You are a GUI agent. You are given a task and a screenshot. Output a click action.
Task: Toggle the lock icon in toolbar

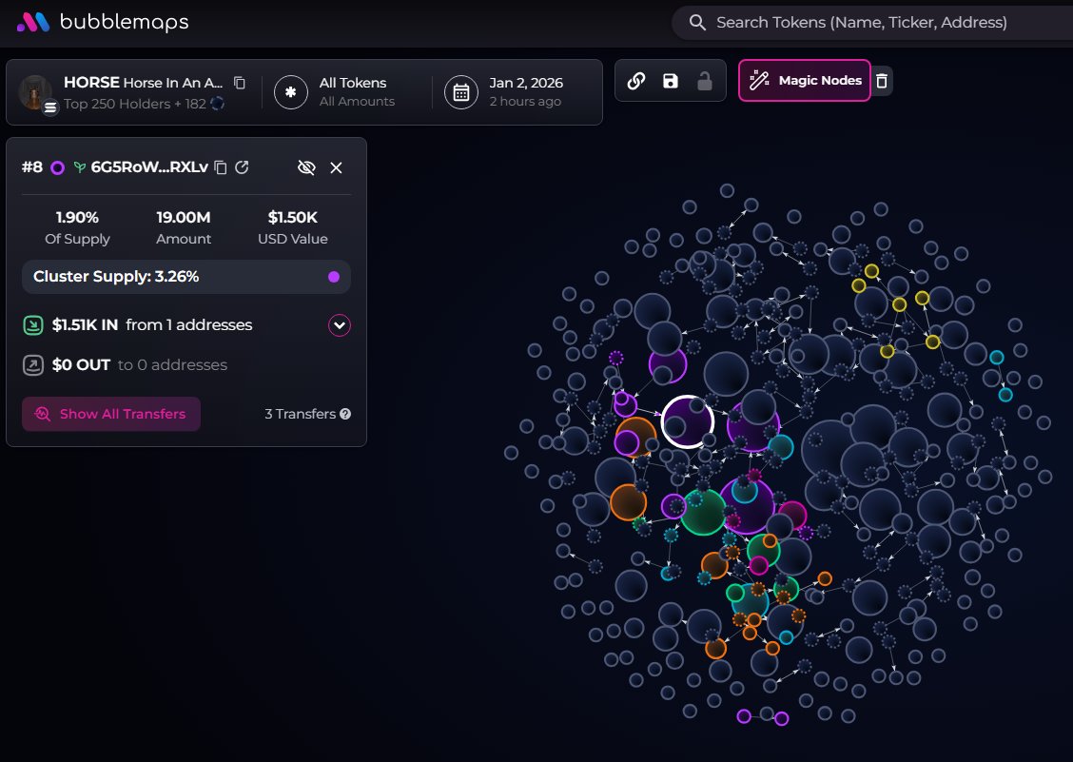point(705,81)
